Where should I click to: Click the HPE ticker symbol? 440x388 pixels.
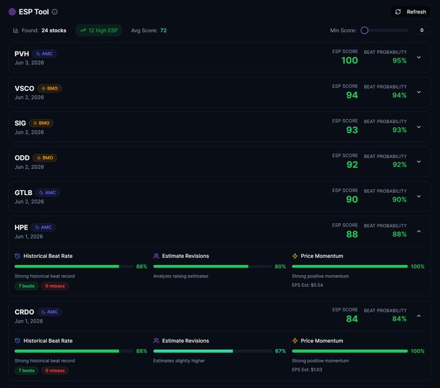(x=21, y=227)
